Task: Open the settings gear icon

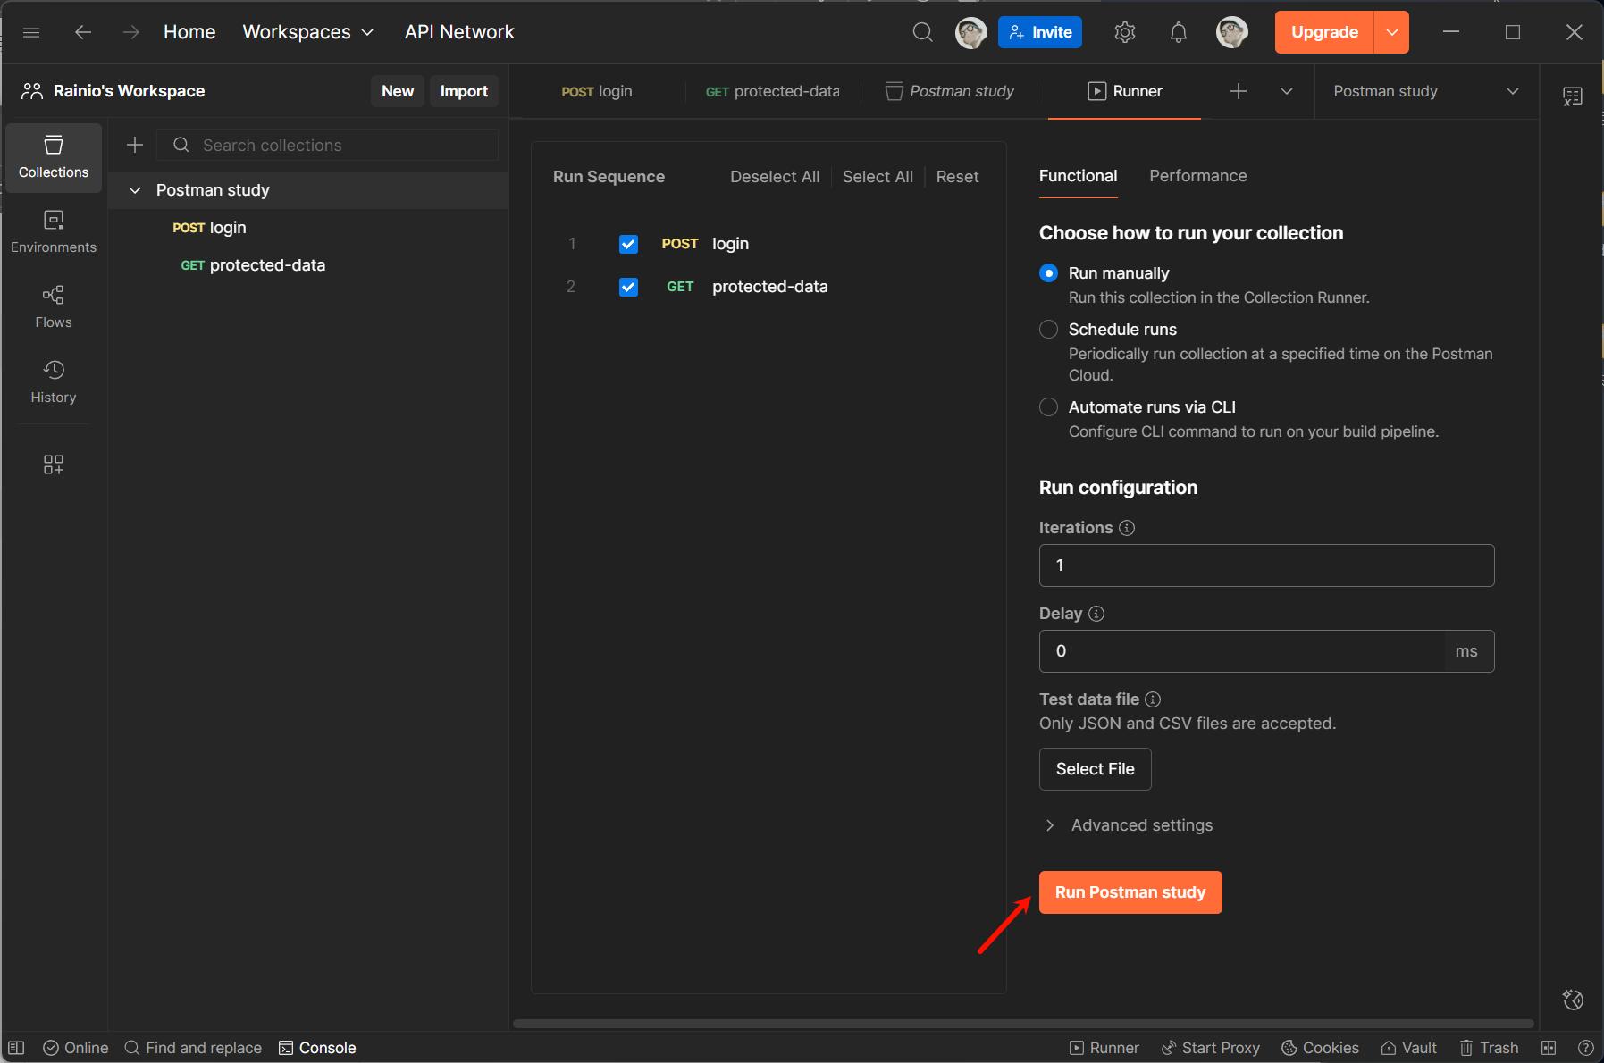Action: tap(1125, 32)
